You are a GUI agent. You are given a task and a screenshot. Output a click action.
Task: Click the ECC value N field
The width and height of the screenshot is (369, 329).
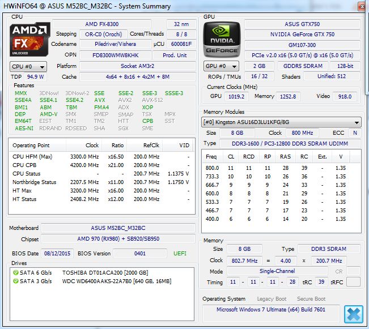tap(355, 133)
